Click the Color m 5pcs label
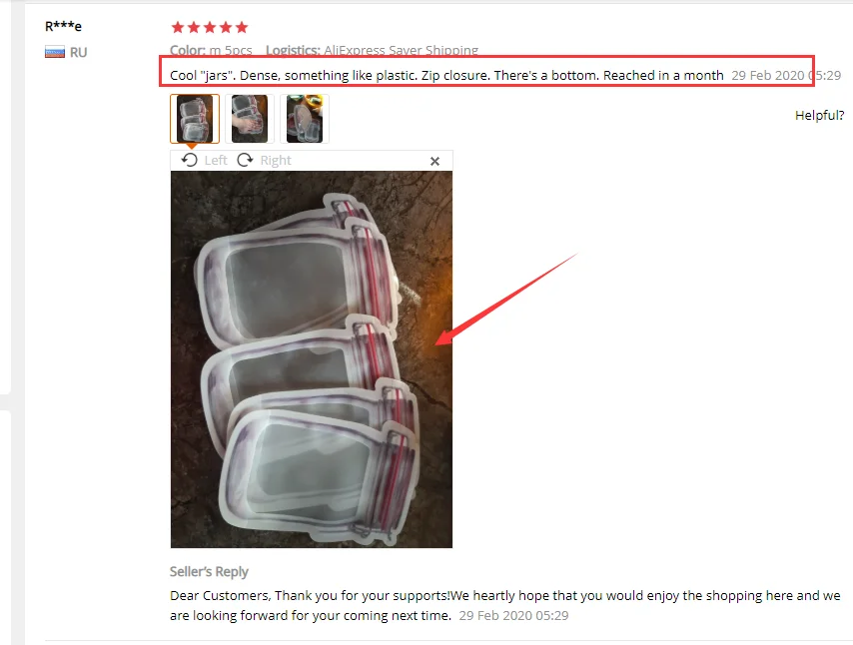Viewport: 853px width, 645px height. pos(211,51)
